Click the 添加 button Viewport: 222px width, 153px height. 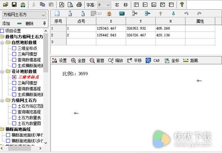pos(6,24)
